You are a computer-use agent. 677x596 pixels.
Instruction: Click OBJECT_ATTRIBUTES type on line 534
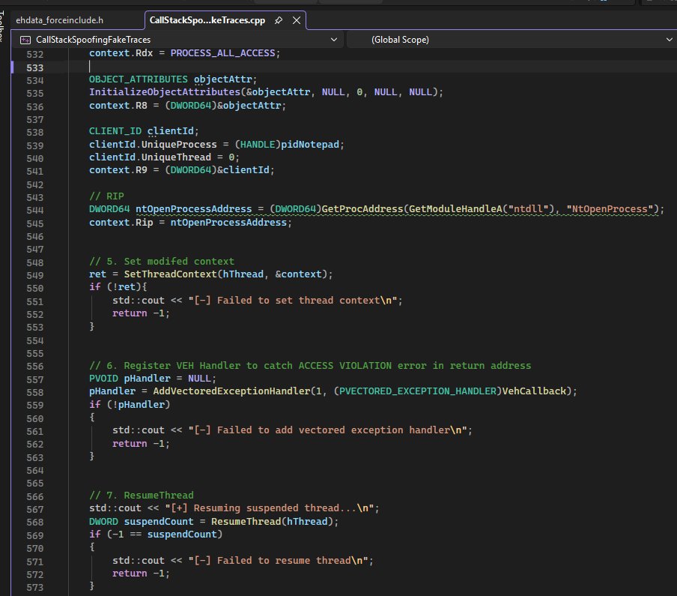(138, 79)
